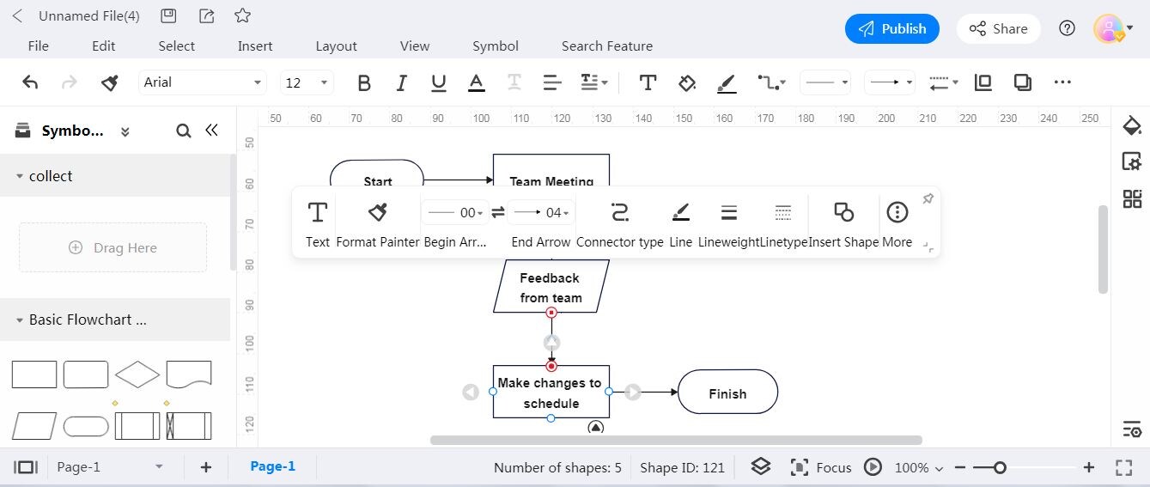Open the View menu

[x=415, y=46]
